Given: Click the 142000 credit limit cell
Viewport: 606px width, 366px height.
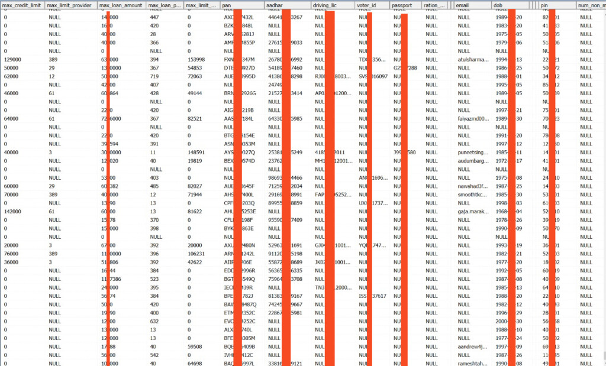Looking at the screenshot, I should 12,212.
